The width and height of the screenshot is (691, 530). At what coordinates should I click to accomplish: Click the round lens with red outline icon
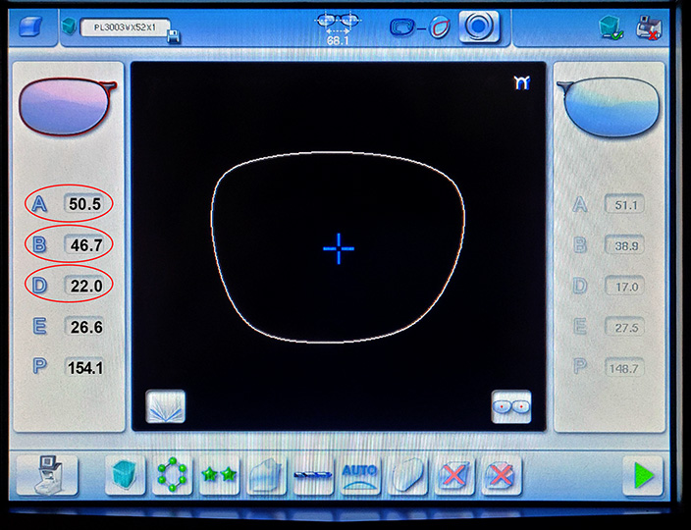coord(440,27)
